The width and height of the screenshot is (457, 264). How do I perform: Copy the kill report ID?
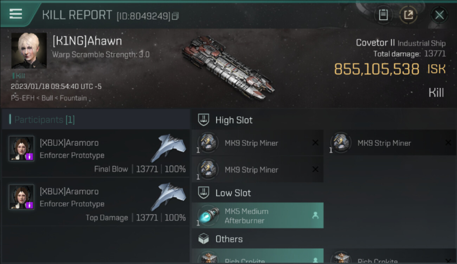point(175,16)
